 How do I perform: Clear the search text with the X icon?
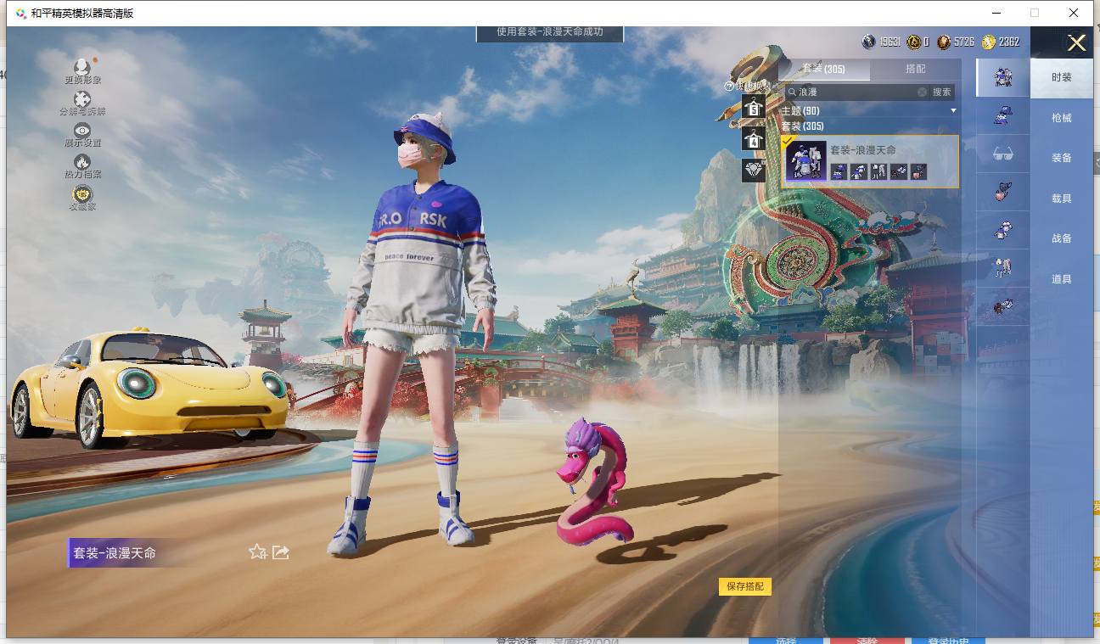922,92
